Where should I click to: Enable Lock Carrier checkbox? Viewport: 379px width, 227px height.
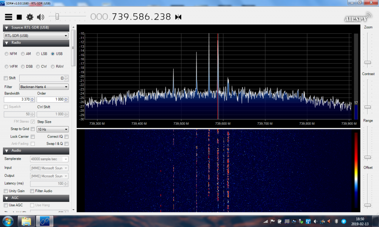coord(33,136)
